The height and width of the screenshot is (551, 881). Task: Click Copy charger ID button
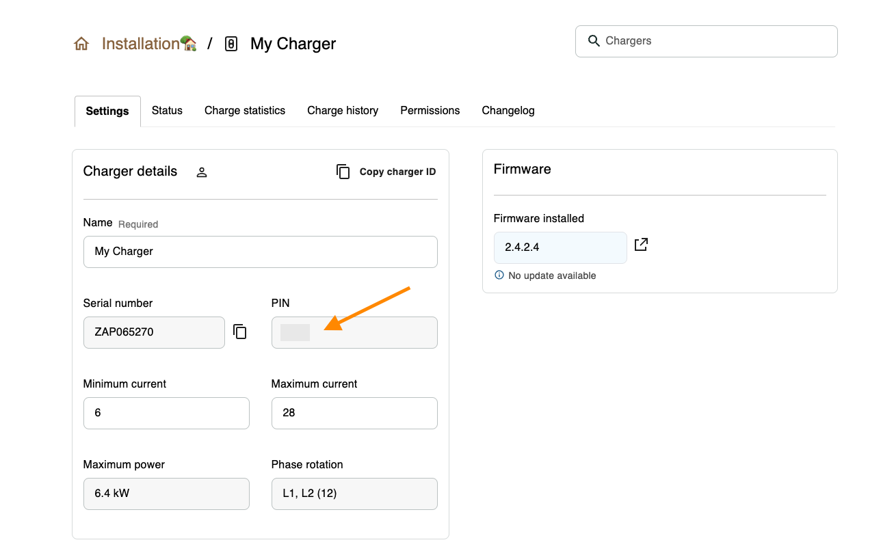tap(386, 172)
